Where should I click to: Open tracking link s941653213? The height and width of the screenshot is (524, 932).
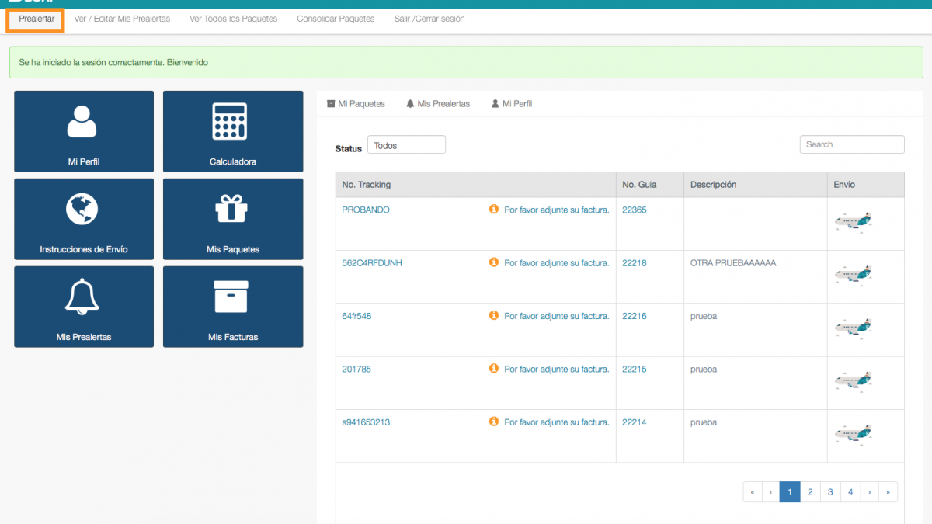pos(366,422)
